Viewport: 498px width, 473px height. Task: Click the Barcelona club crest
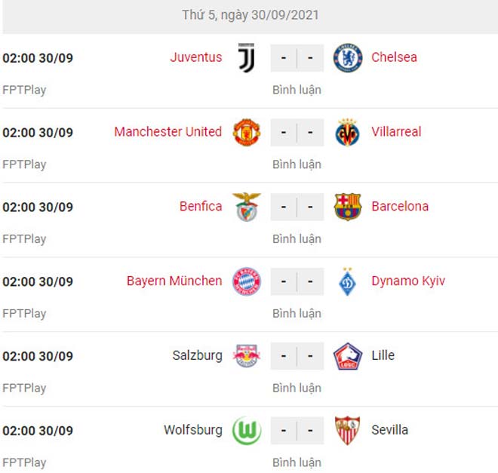[348, 207]
